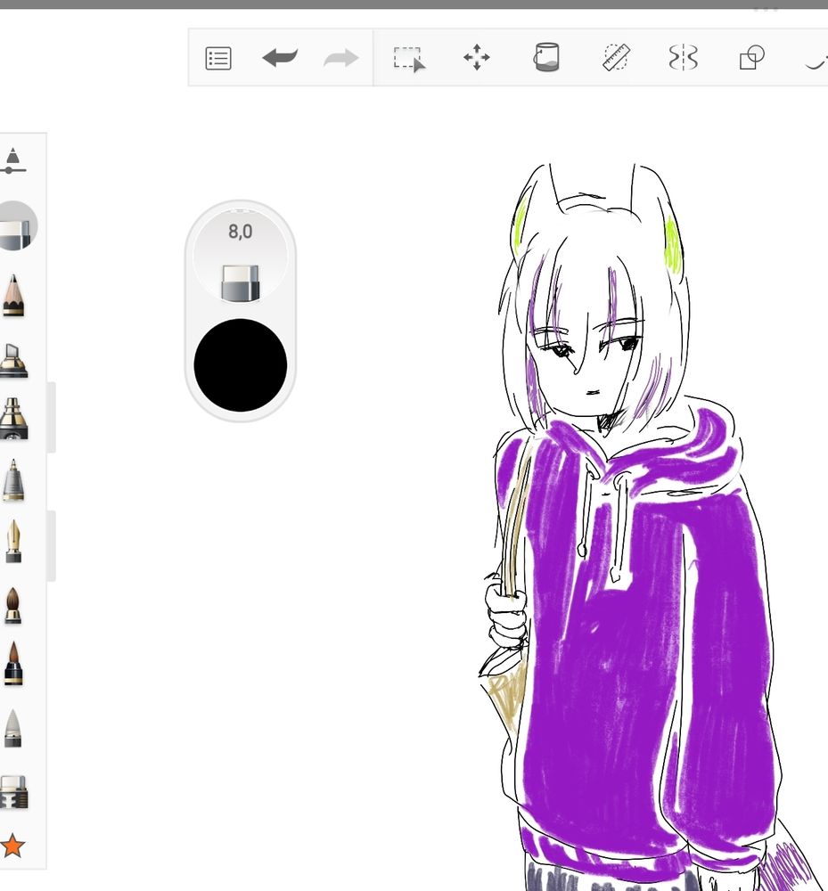Click the Undo arrow

279,59
